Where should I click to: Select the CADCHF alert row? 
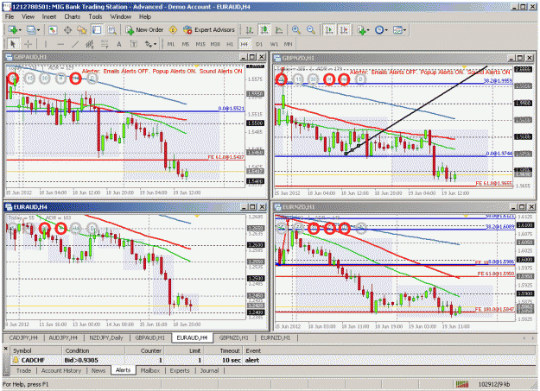pyautogui.click(x=272, y=360)
